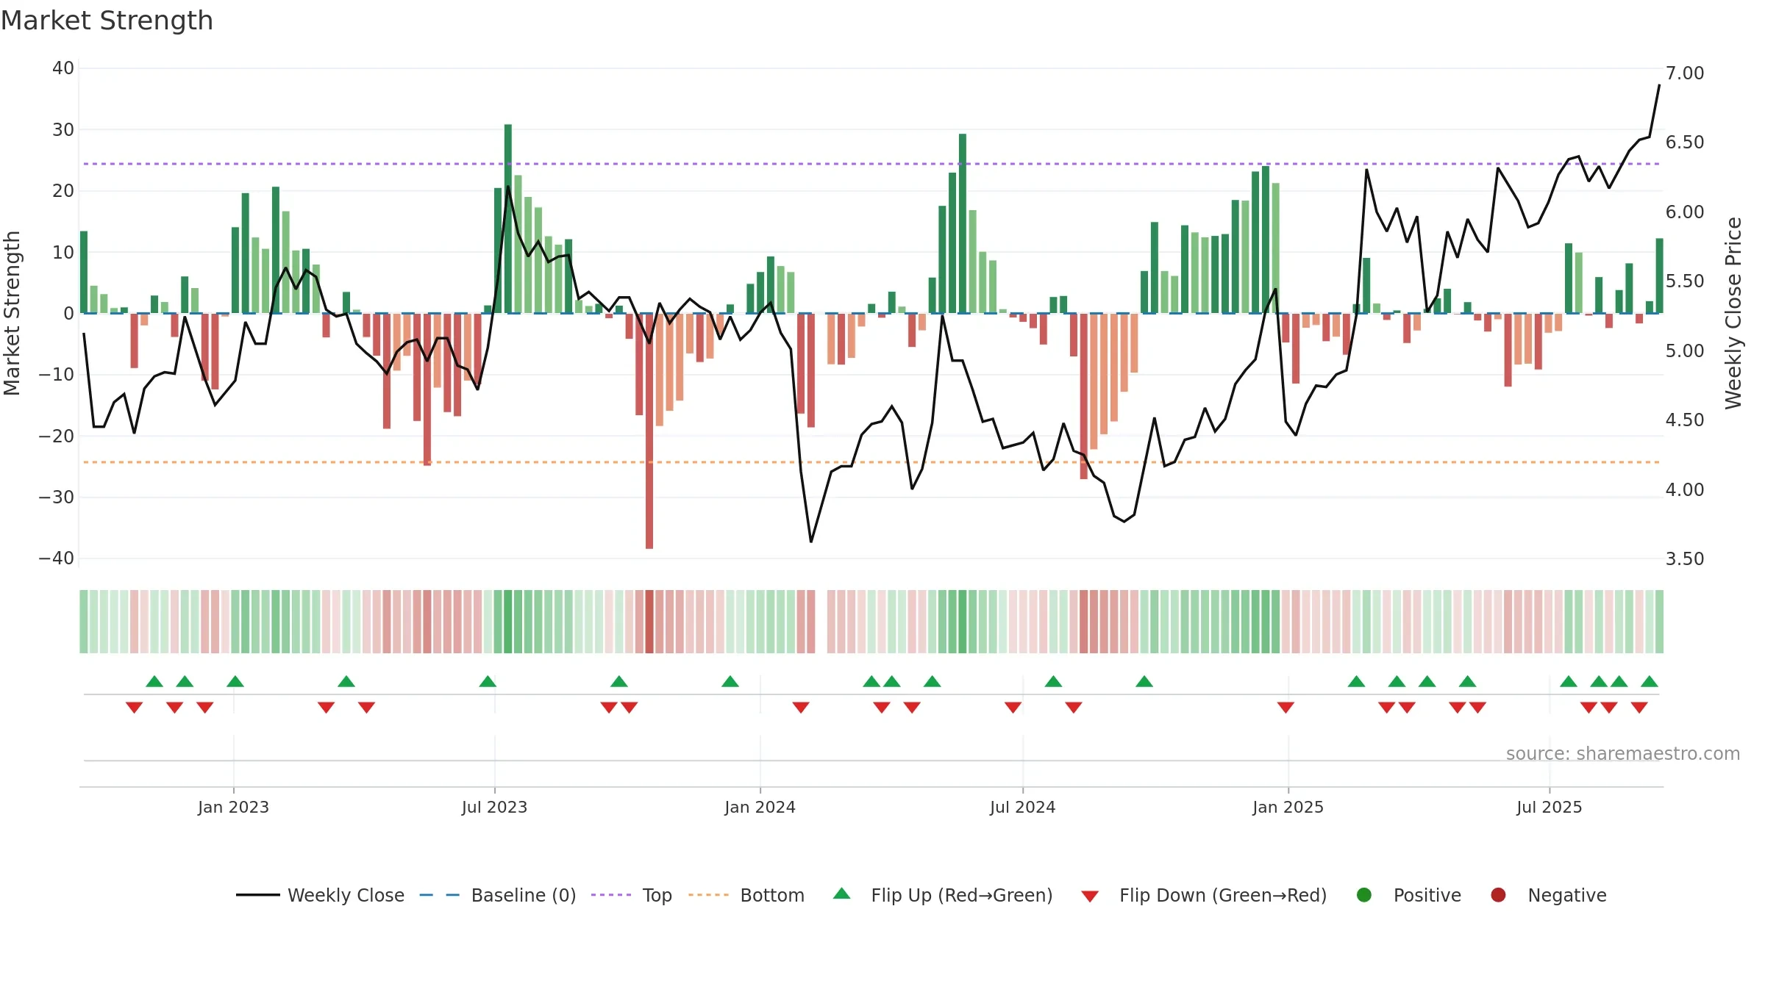Screen dimensions: 1765x992
Task: Toggle the Negative legend entry
Action: coord(1548,895)
